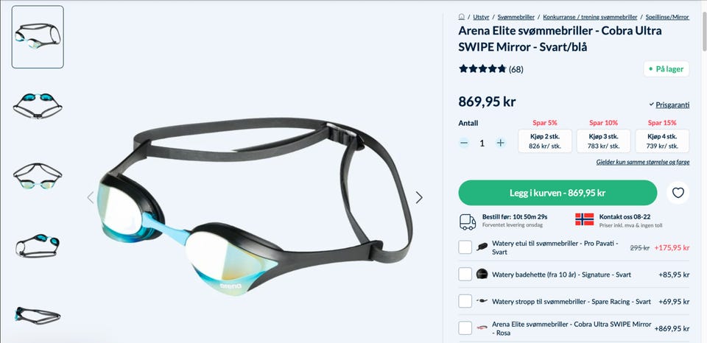Click Legg i kurven button
Screen dimensions: 707x343
coord(557,193)
